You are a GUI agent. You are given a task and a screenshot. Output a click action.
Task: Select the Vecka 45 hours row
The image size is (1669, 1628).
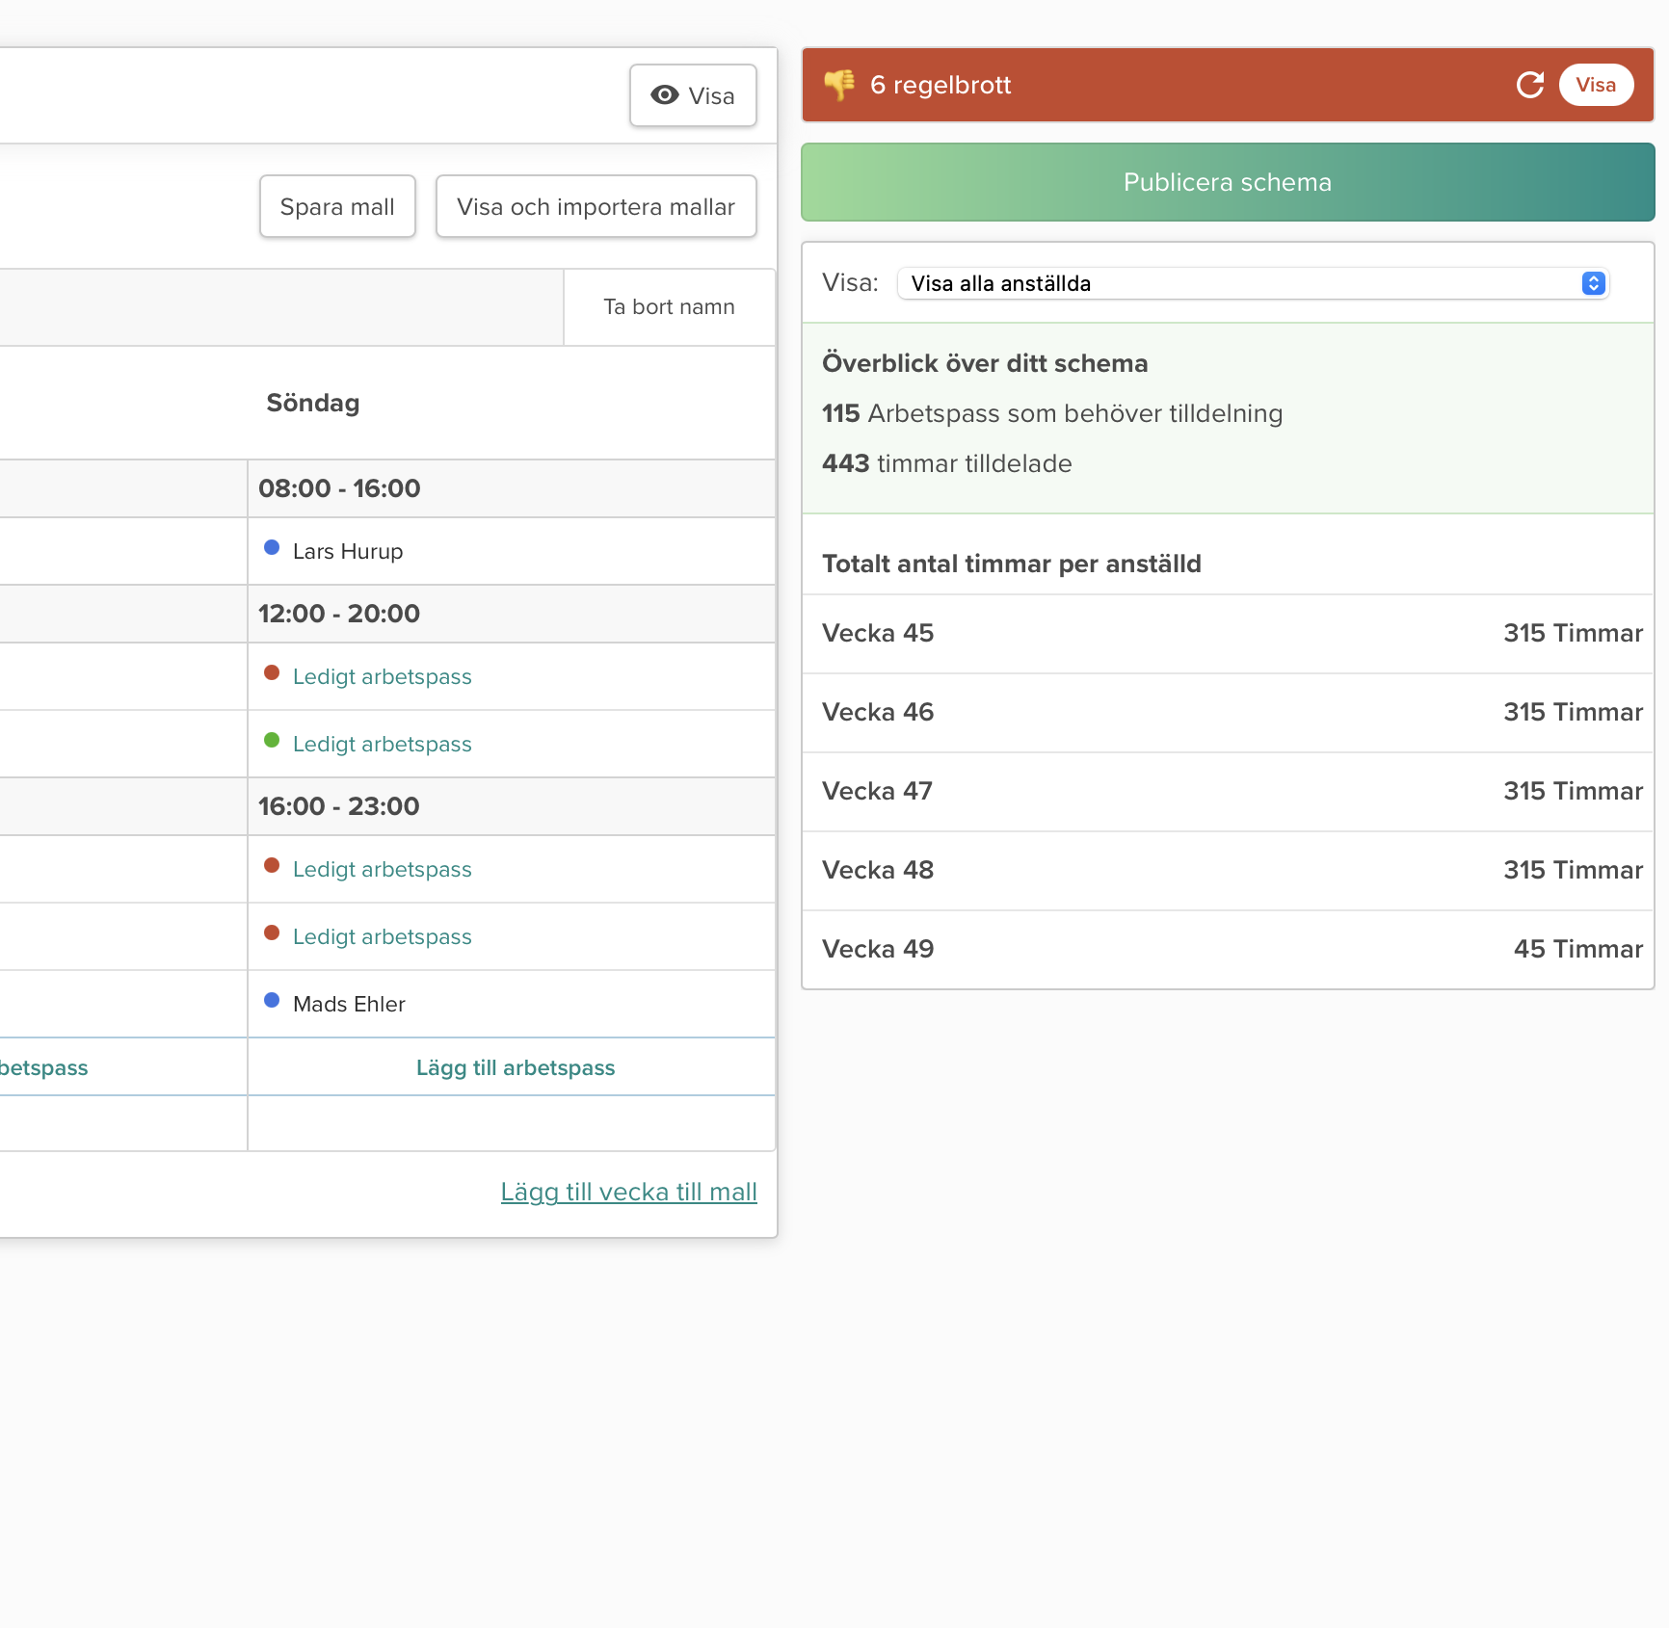click(1227, 633)
